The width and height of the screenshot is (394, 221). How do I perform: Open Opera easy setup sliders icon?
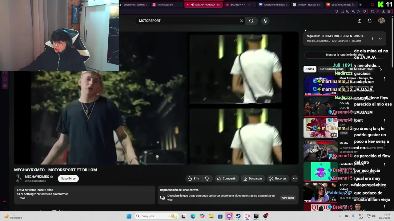[389, 11]
